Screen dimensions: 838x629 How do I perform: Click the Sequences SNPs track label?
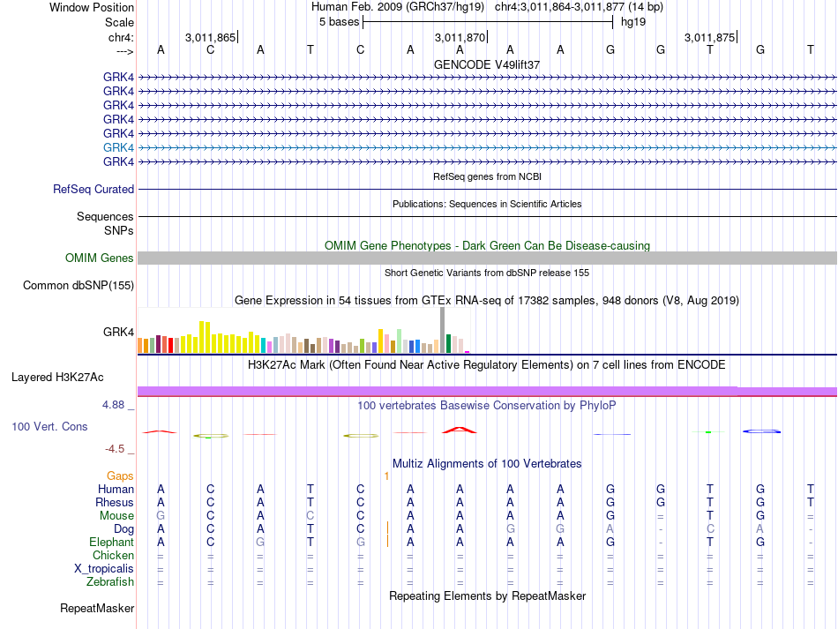pos(105,223)
